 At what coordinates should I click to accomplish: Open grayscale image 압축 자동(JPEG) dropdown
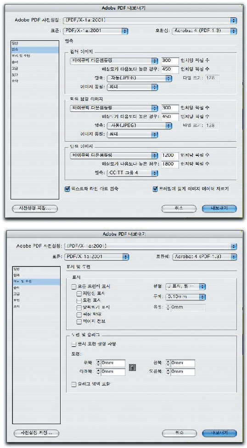[x=139, y=125]
